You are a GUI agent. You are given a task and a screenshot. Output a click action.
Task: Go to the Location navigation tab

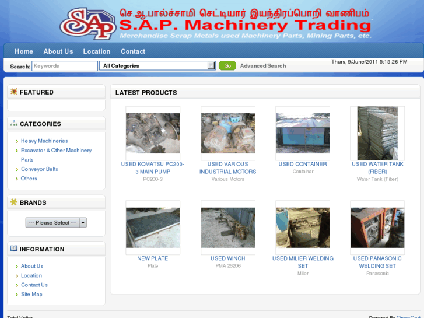[x=97, y=51]
